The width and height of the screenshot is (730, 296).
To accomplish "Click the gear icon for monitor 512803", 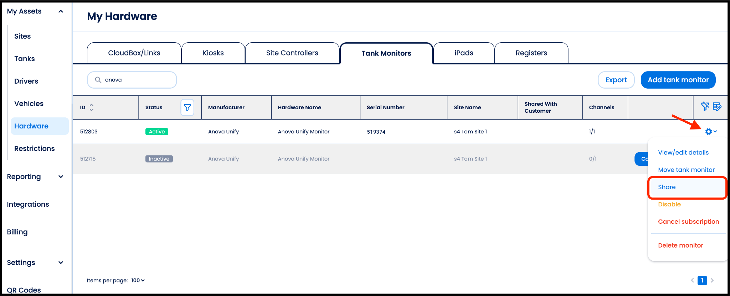I will (709, 132).
